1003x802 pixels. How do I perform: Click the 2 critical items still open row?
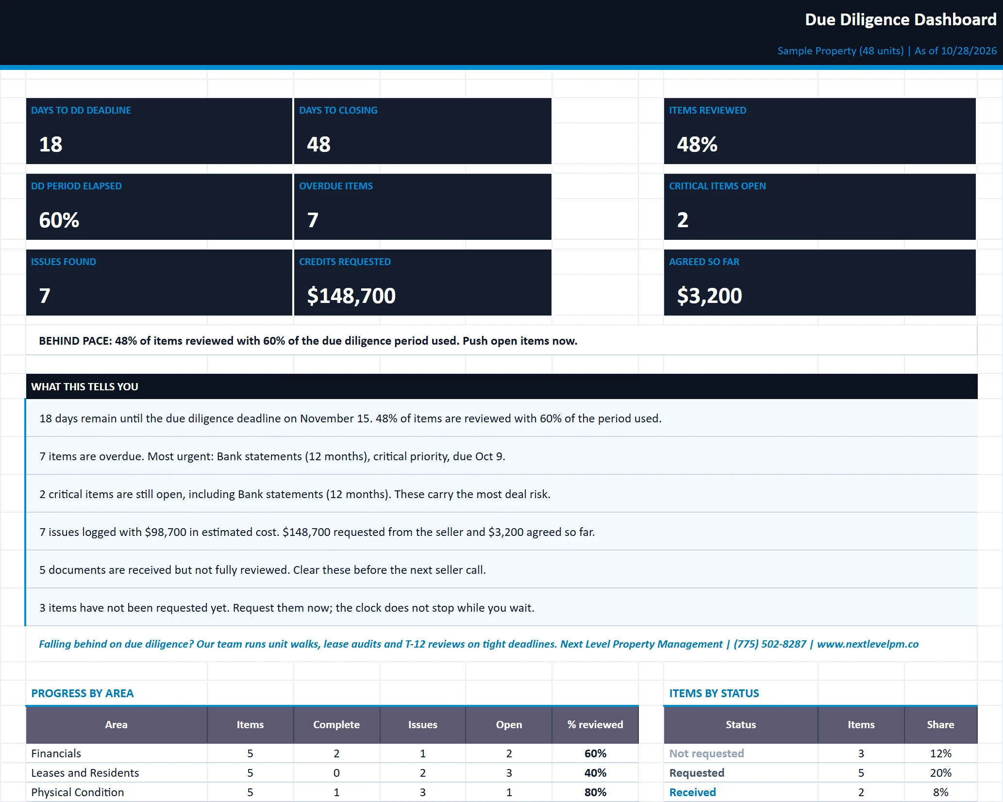[501, 494]
